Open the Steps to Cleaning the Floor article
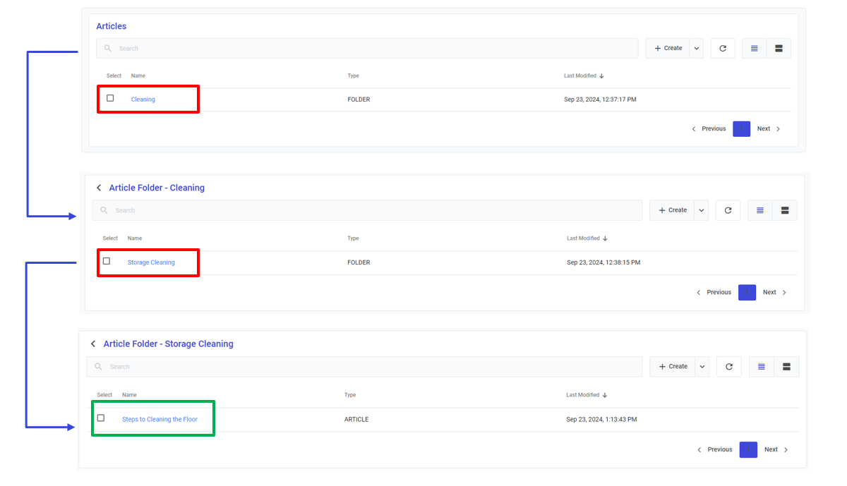This screenshot has height=486, width=847. point(160,420)
